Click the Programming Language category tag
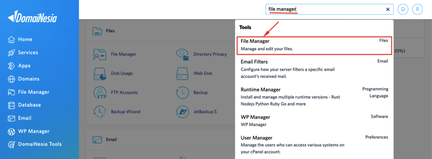 [375, 93]
